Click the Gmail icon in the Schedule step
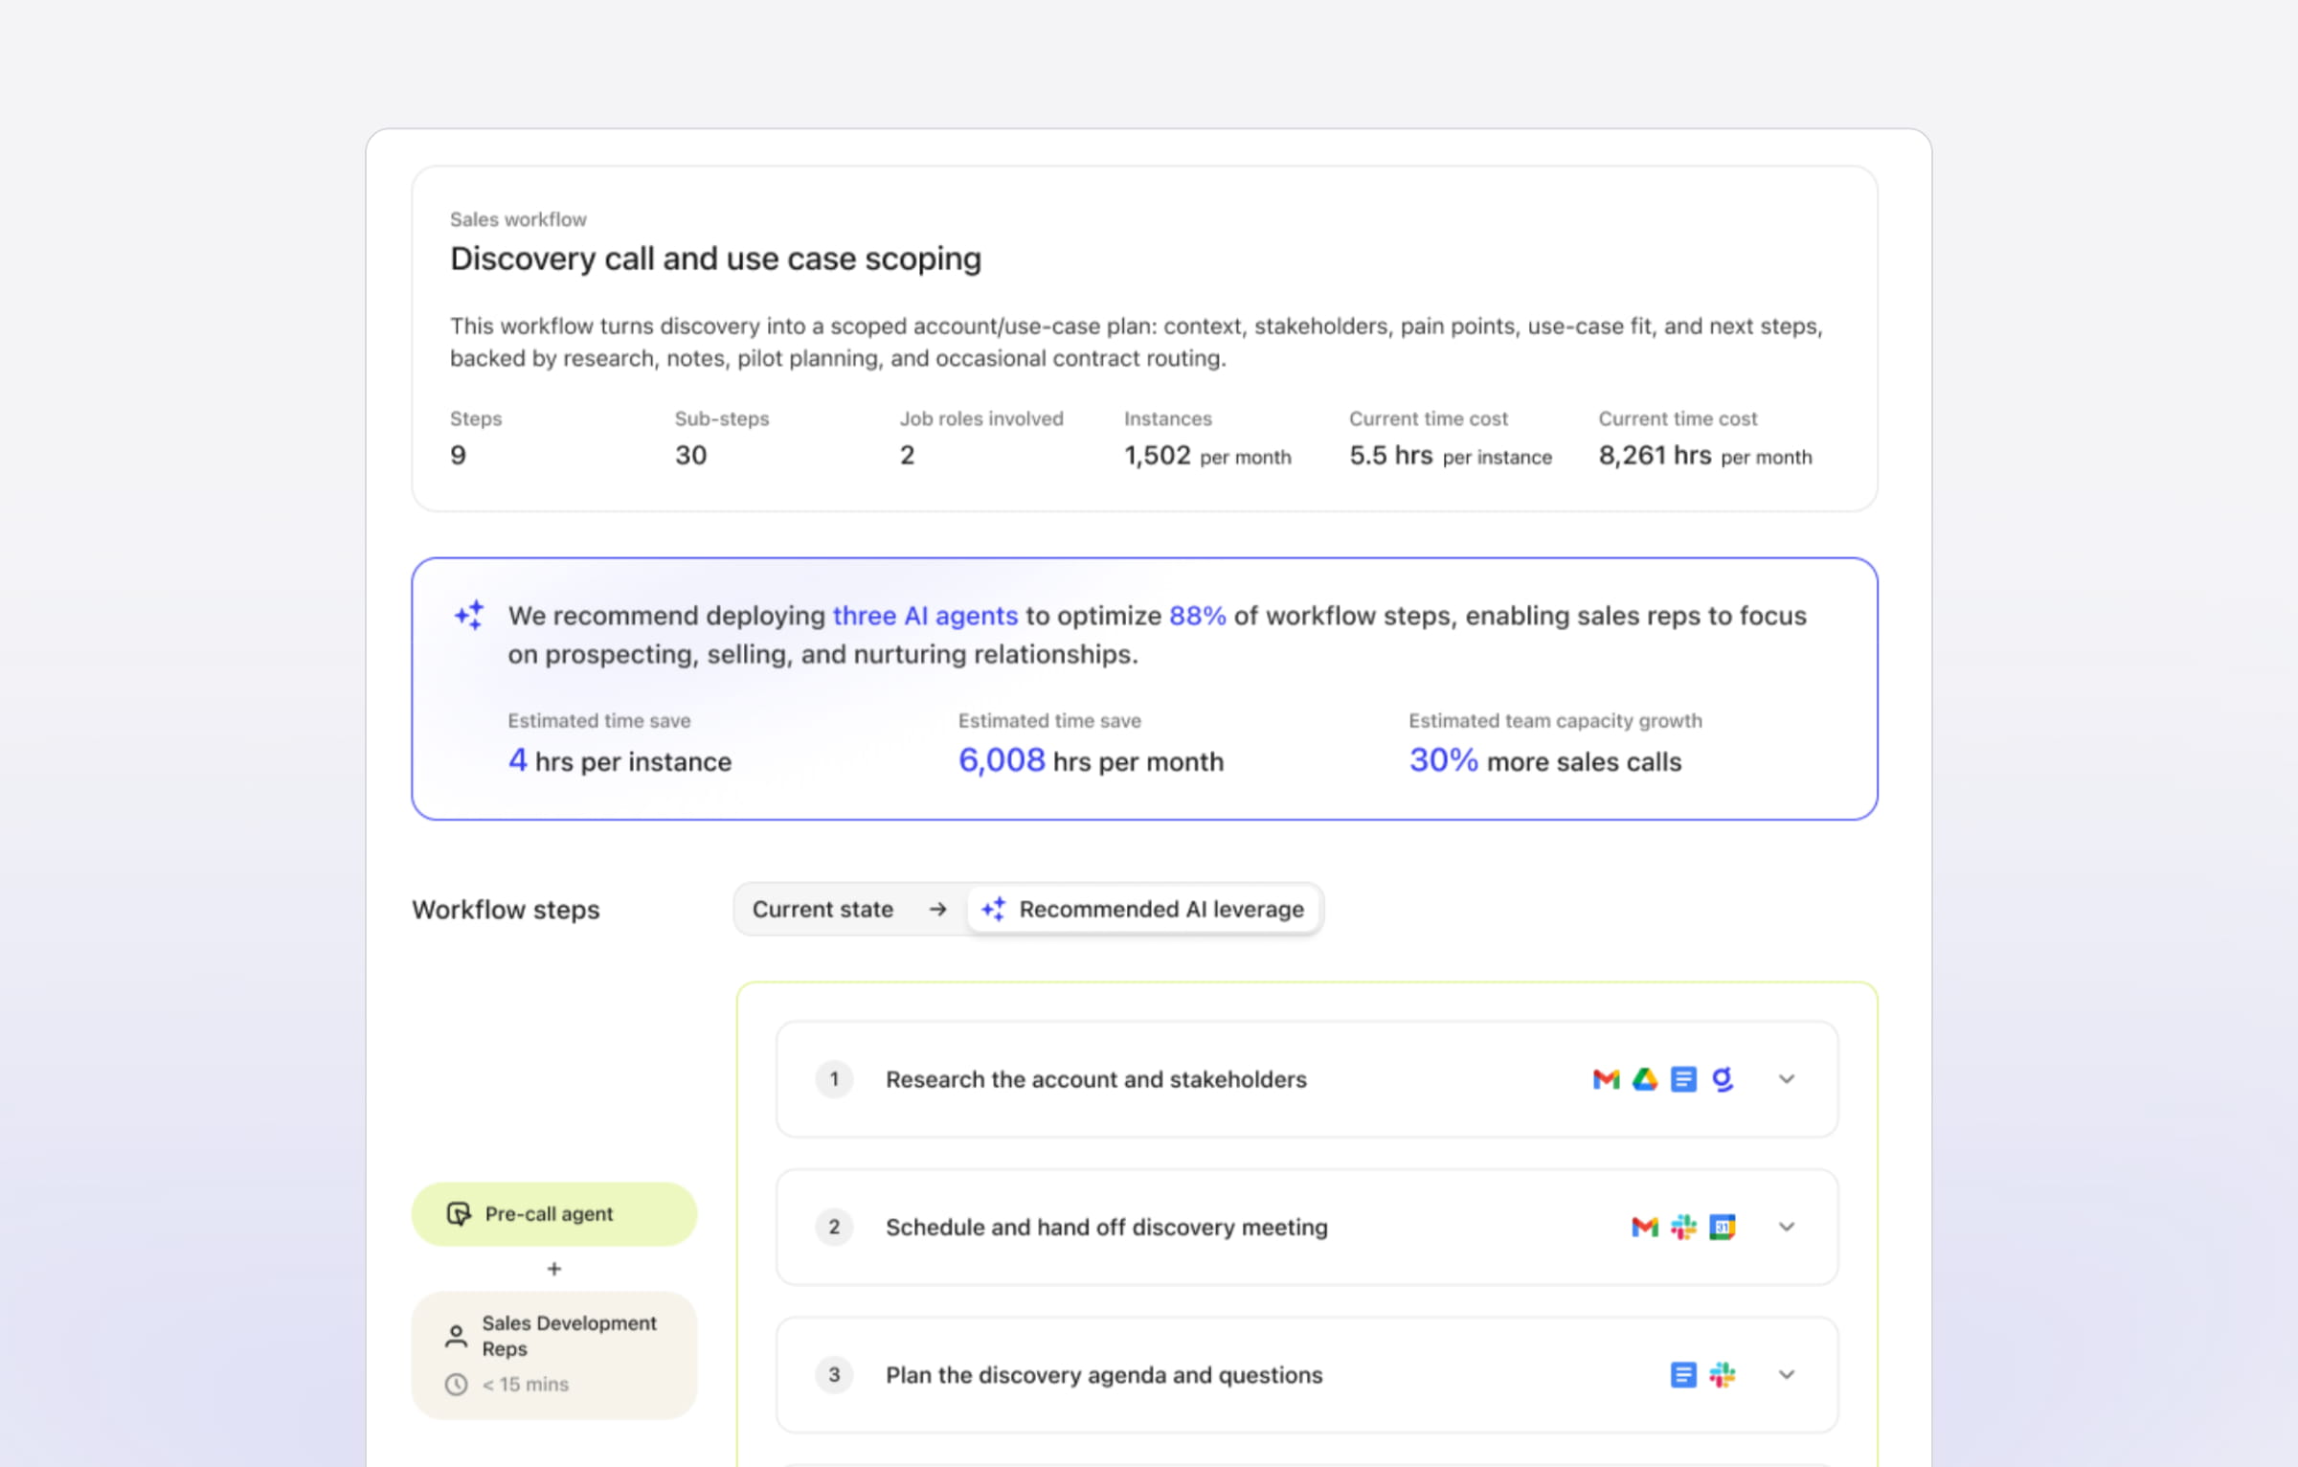This screenshot has width=2298, height=1467. coord(1645,1227)
